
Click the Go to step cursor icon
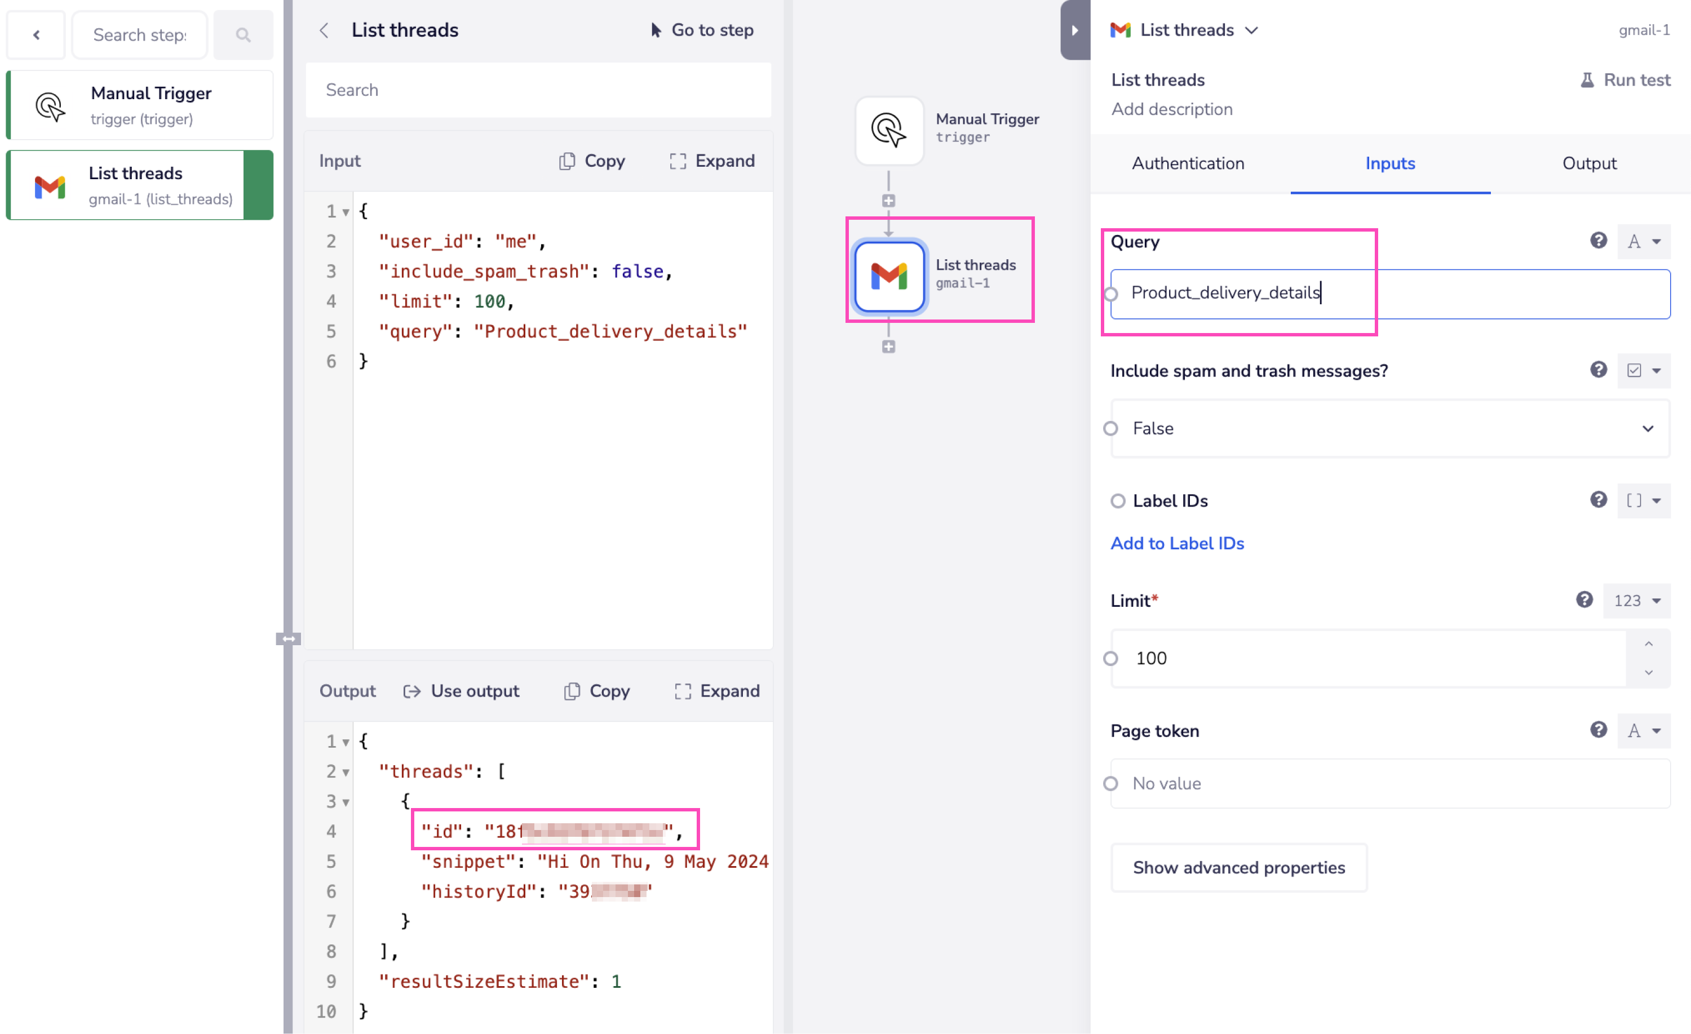[x=656, y=29]
